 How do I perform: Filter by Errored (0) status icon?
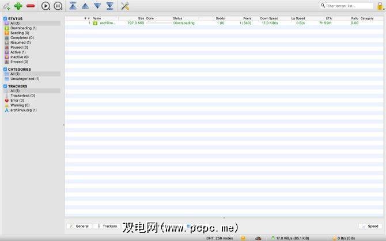coord(7,62)
